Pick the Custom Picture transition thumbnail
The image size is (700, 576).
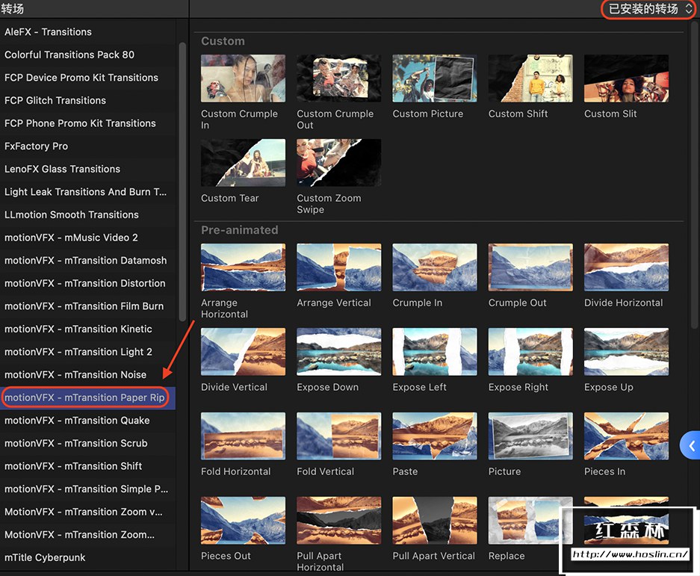[434, 78]
